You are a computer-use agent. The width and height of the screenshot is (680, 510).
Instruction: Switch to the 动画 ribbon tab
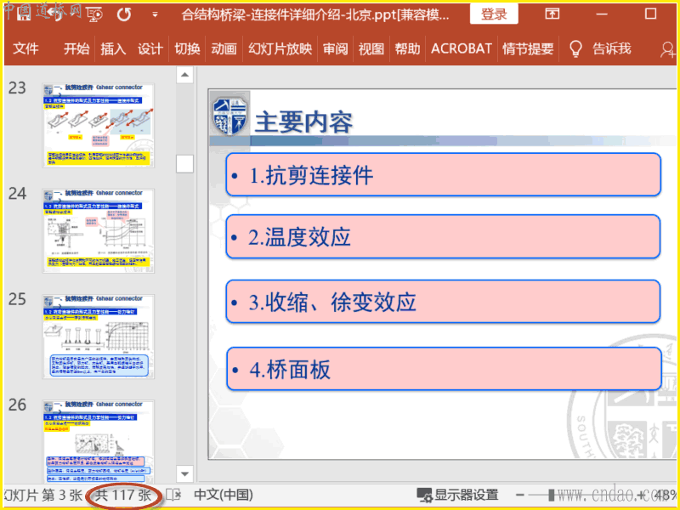224,48
